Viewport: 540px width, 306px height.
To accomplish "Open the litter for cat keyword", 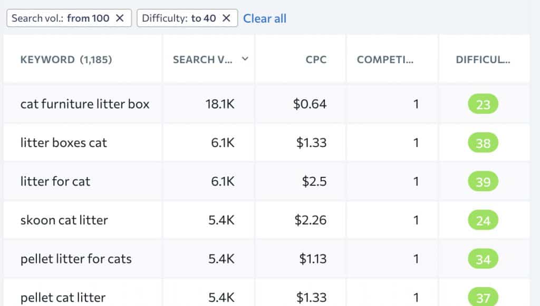I will [55, 182].
